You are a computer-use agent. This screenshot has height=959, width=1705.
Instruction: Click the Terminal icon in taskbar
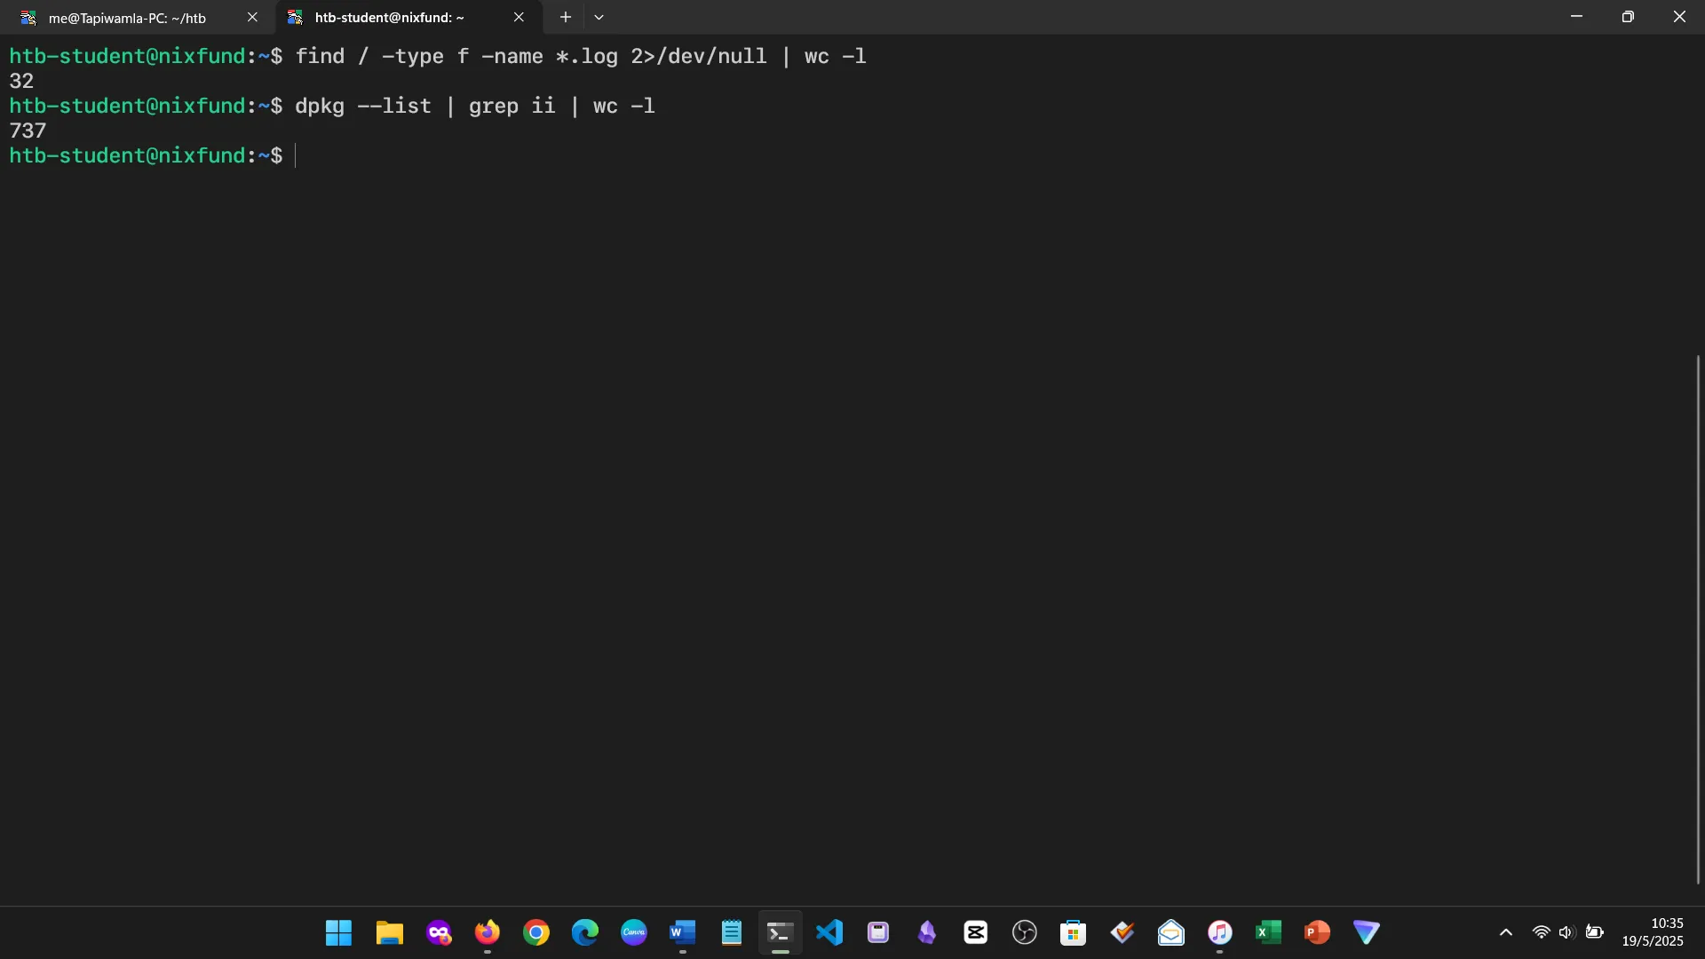tap(780, 932)
